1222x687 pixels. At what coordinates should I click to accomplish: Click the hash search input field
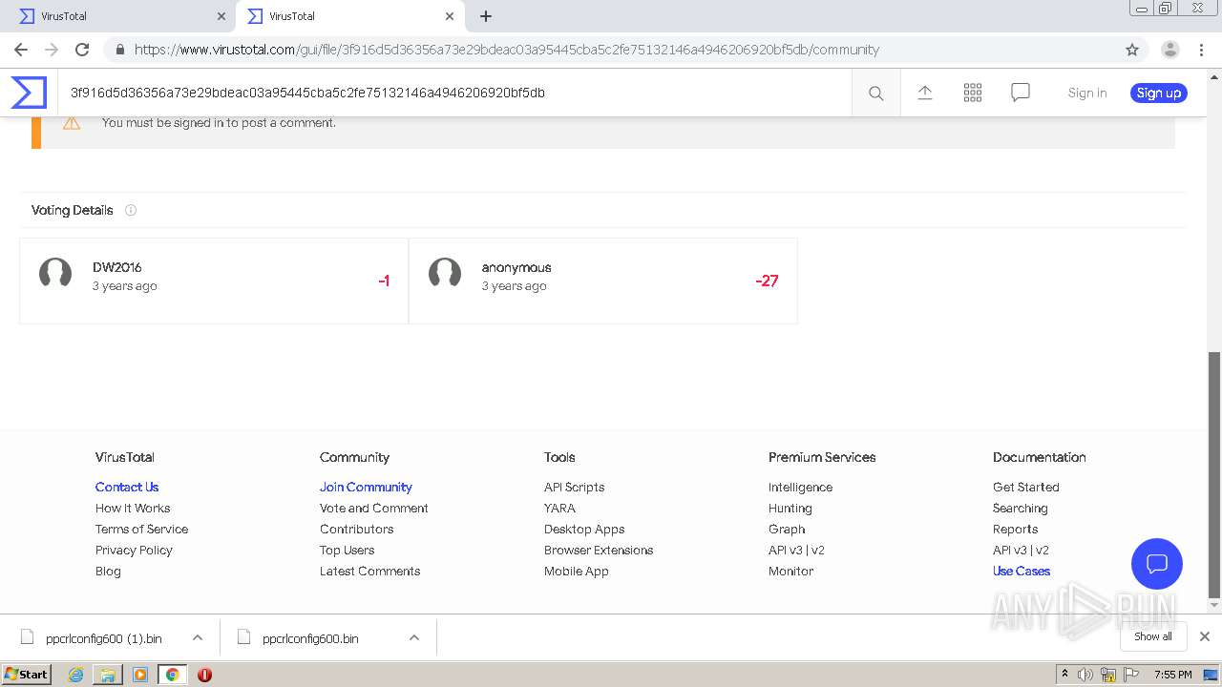pyautogui.click(x=454, y=93)
